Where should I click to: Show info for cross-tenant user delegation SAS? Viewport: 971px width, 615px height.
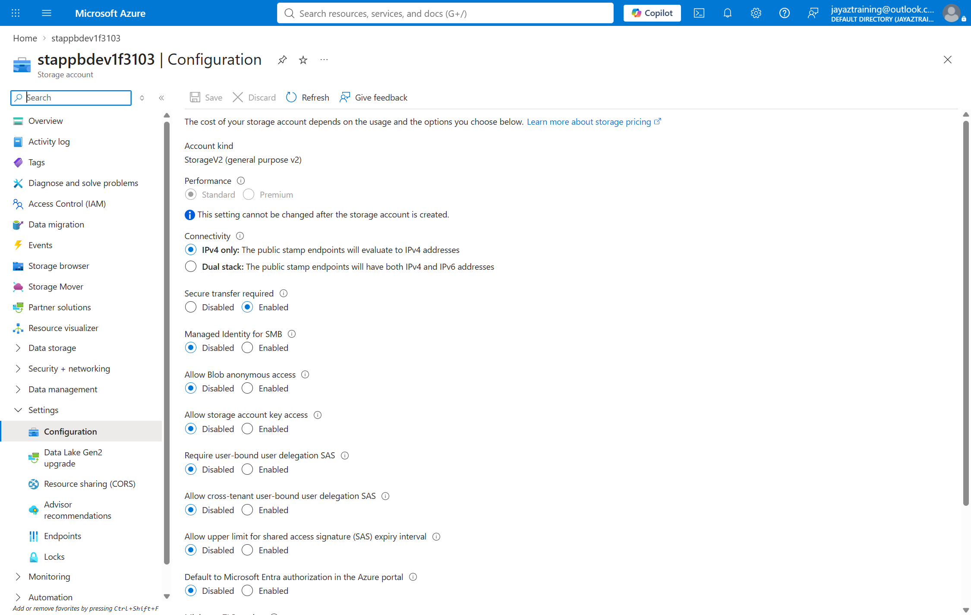pyautogui.click(x=385, y=496)
